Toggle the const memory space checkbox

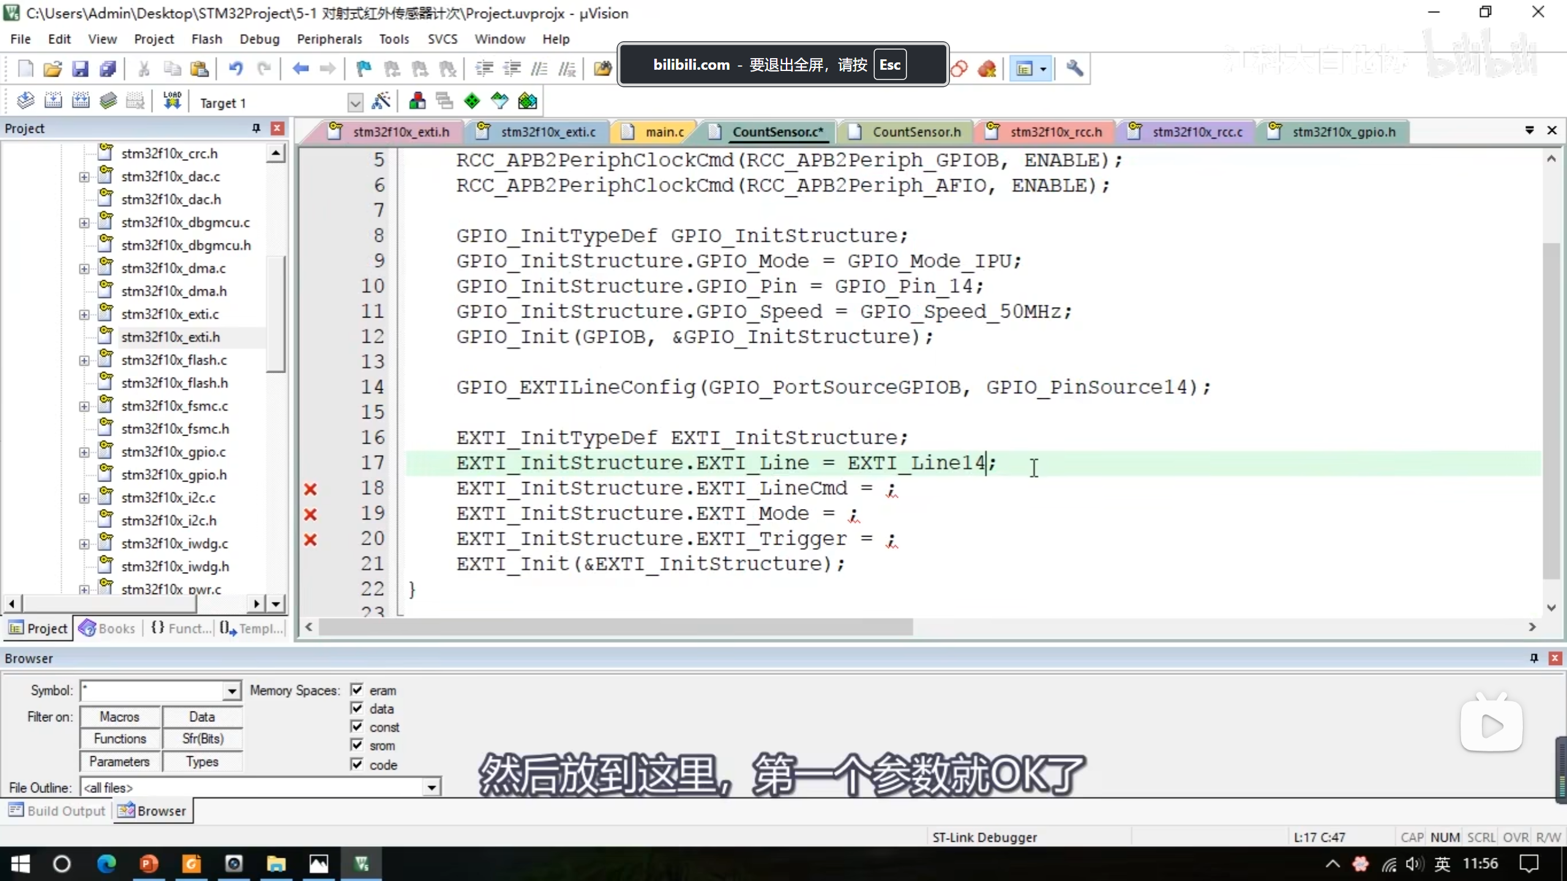click(357, 727)
